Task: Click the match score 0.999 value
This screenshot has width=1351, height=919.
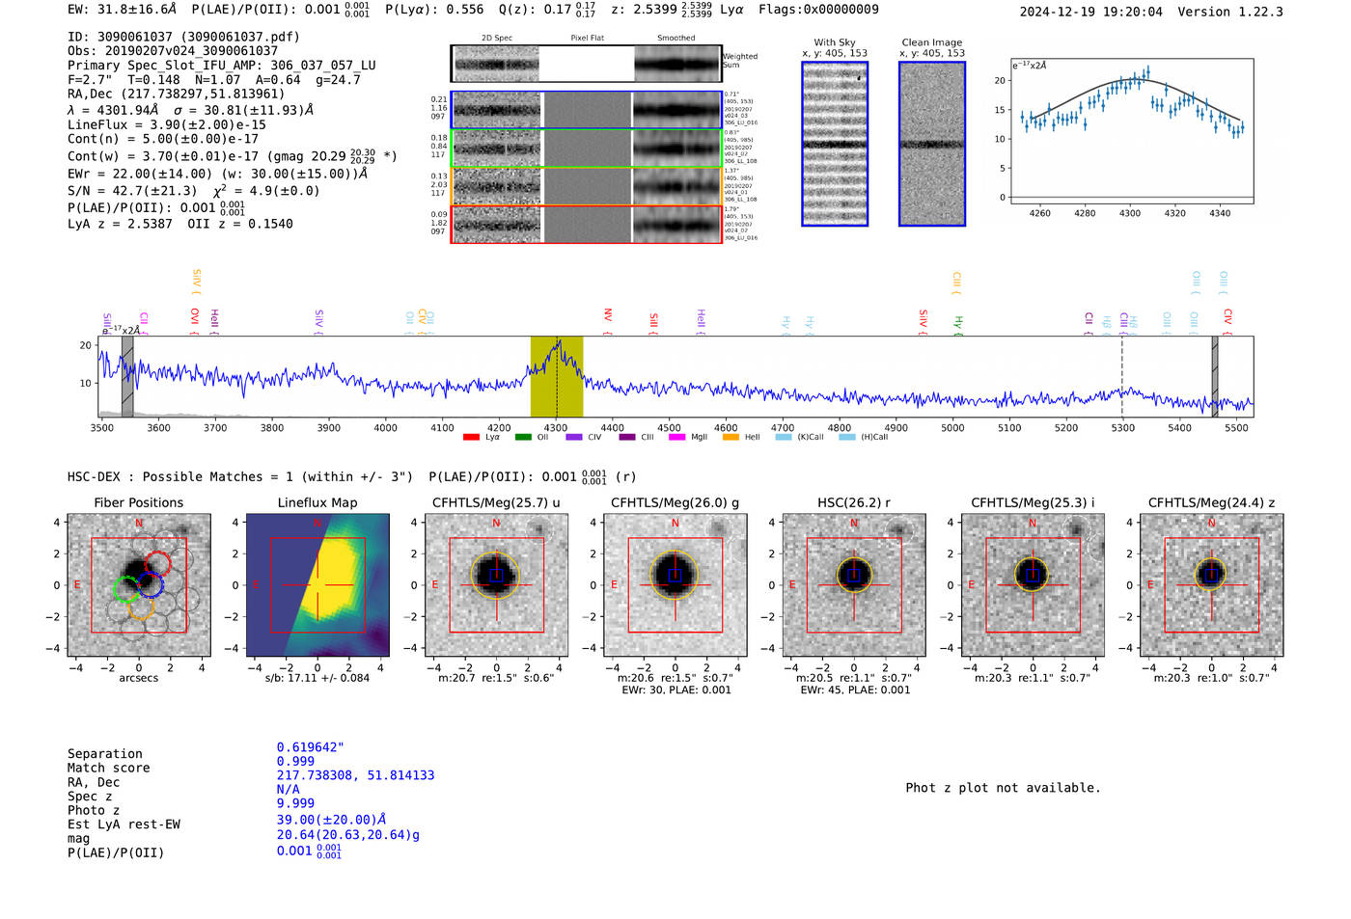Action: coord(295,761)
